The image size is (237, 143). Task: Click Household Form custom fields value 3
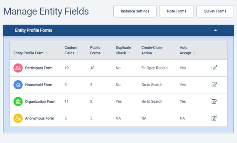tap(65, 85)
